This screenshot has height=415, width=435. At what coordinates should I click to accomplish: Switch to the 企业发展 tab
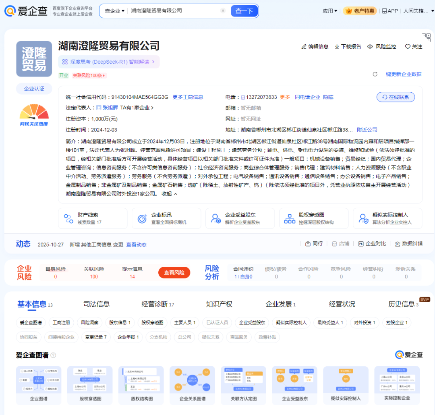[x=280, y=304]
